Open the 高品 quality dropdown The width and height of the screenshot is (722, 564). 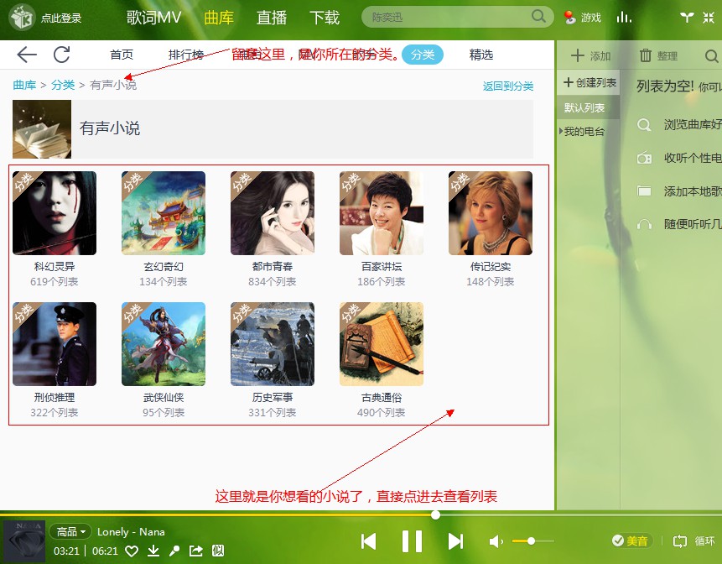(71, 531)
